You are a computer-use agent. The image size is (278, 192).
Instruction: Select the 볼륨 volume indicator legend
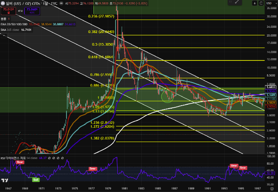coord(3,19)
